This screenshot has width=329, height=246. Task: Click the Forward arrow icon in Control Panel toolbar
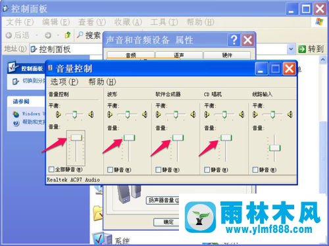point(48,35)
